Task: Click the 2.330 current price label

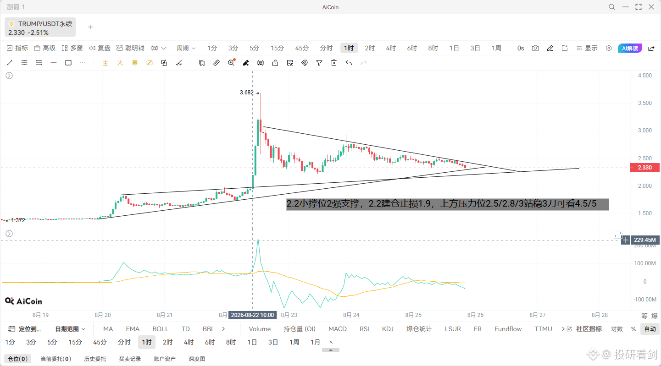Action: click(644, 168)
